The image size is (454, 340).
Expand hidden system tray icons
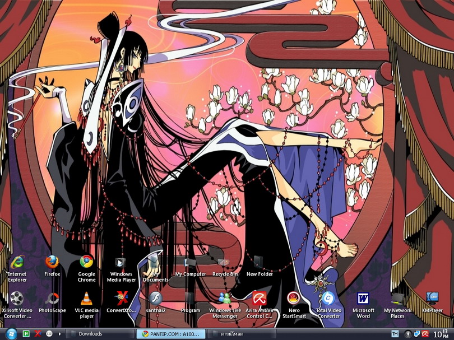407,334
